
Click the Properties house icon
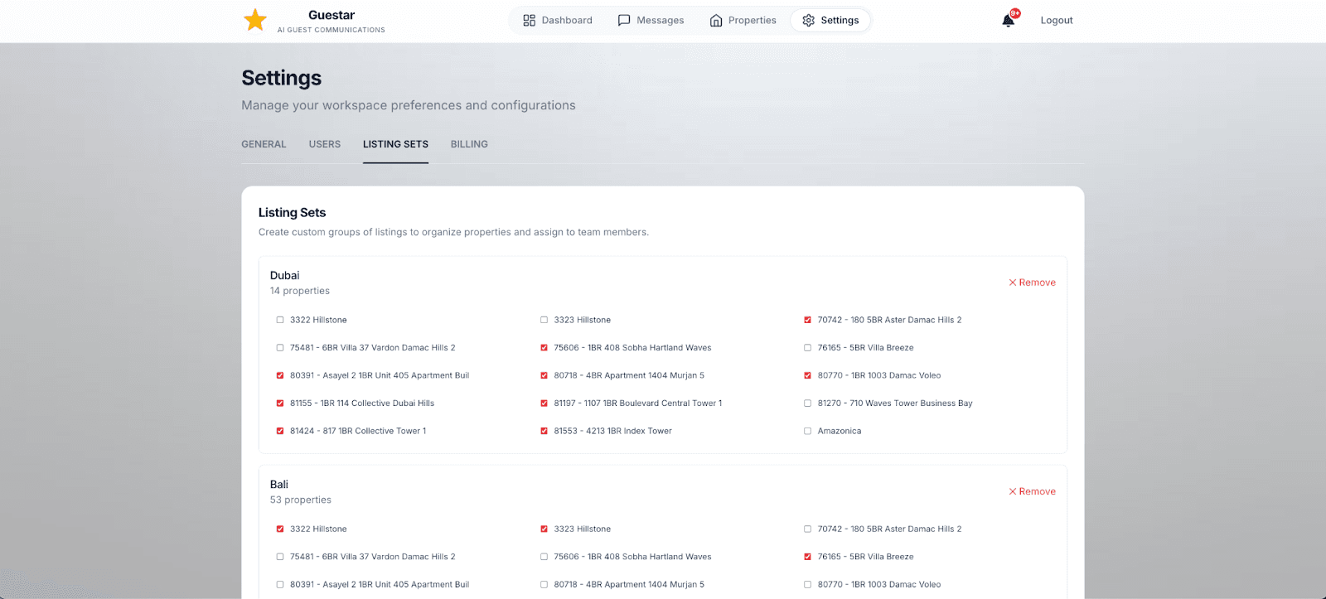point(716,20)
